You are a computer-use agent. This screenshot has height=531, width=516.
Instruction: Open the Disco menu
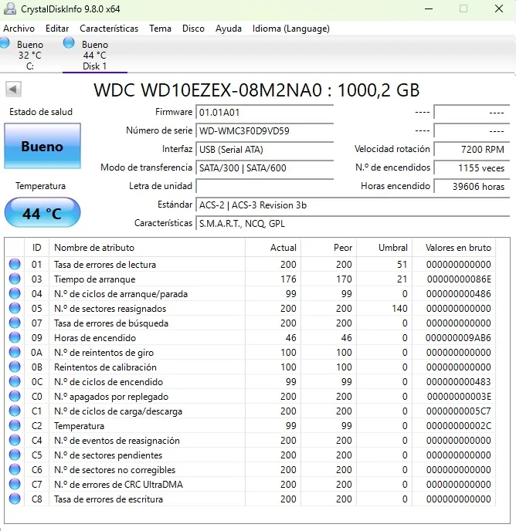[193, 29]
